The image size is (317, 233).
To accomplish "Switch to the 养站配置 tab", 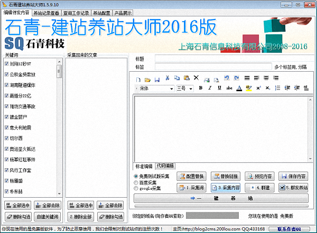I will point(101,12).
